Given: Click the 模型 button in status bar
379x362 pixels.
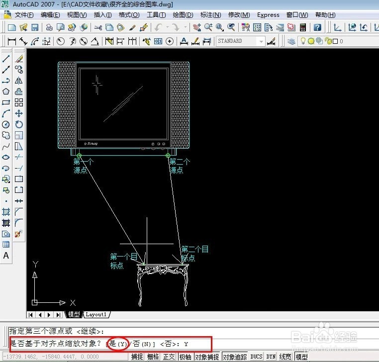Looking at the screenshot, I should point(301,357).
